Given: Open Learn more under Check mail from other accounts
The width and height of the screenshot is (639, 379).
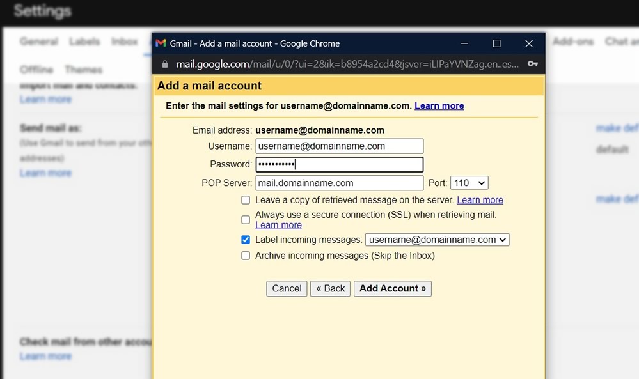Looking at the screenshot, I should pos(45,356).
